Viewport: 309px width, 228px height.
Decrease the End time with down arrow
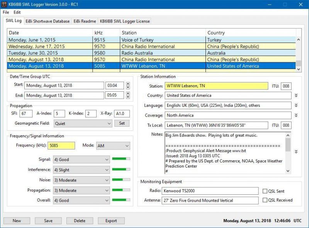click(128, 97)
